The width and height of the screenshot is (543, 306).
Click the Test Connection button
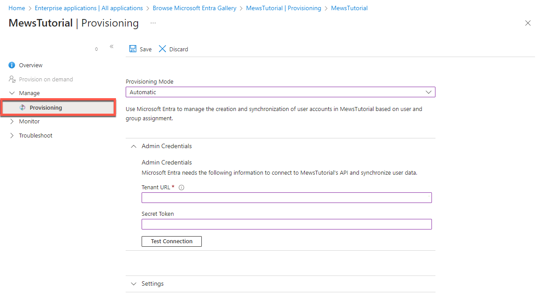point(172,241)
